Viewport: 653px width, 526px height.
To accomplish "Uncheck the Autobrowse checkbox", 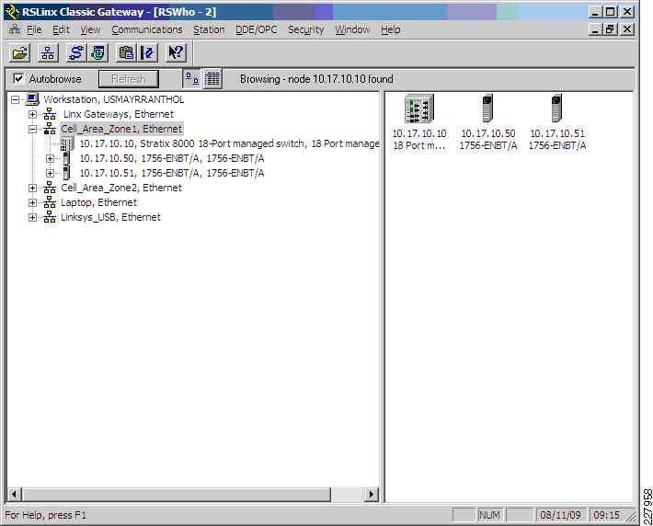I will click(x=18, y=78).
